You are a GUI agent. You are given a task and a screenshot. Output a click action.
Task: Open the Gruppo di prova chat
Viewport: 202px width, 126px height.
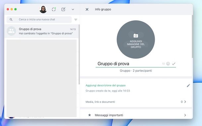pyautogui.click(x=41, y=31)
